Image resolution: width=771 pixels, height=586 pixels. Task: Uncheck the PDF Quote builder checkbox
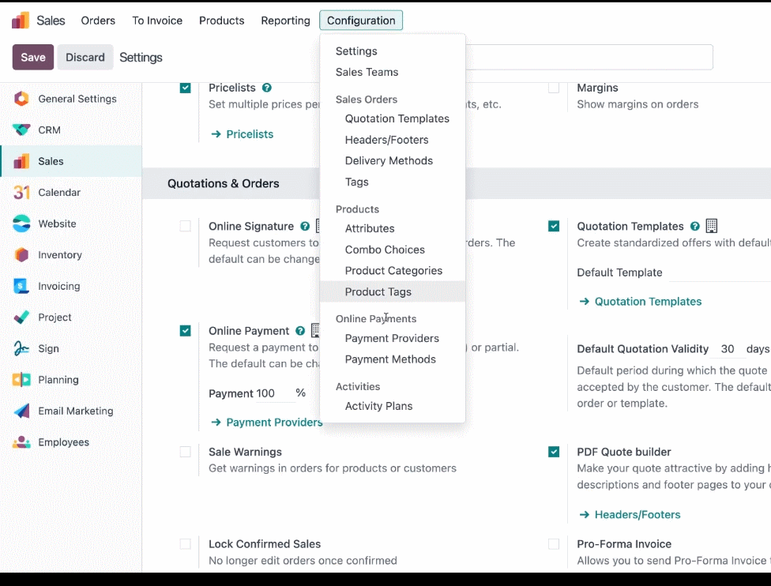coord(554,452)
